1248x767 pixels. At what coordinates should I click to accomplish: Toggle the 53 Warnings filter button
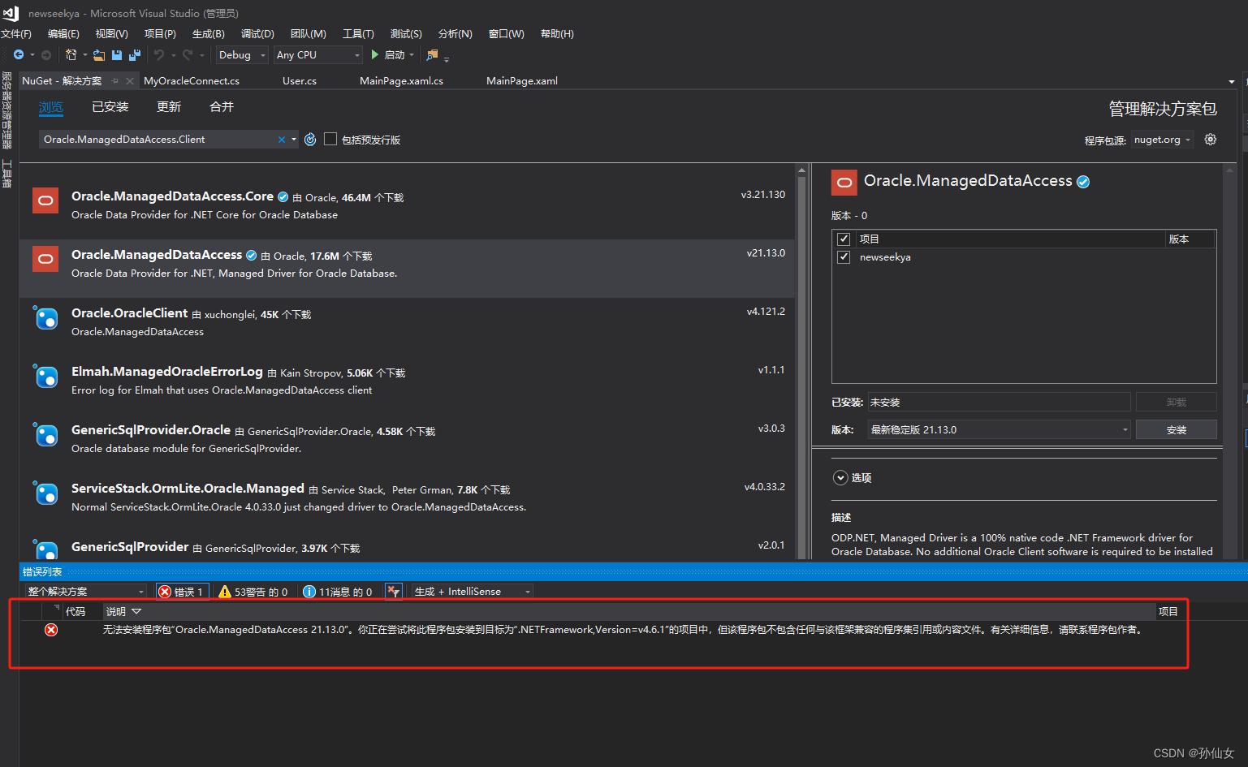point(253,592)
